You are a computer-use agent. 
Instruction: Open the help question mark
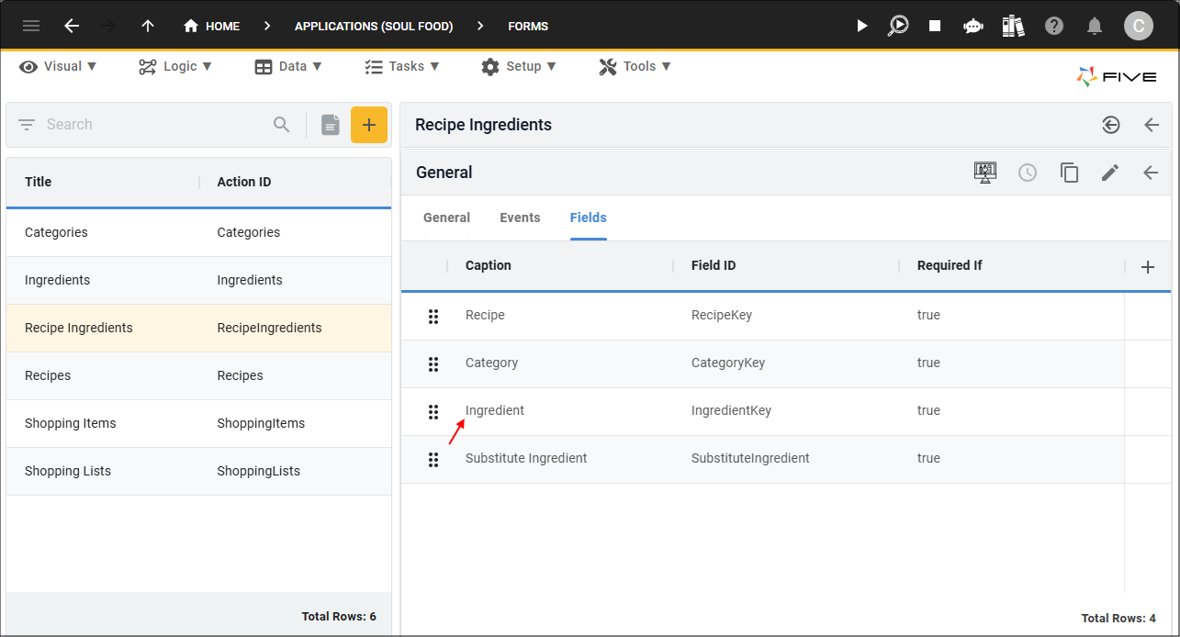pyautogui.click(x=1054, y=26)
